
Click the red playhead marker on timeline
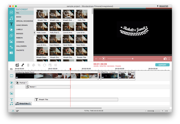(x=70, y=69)
